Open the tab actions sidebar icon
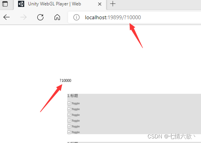The height and width of the screenshot is (143, 201). [x=5, y=4]
